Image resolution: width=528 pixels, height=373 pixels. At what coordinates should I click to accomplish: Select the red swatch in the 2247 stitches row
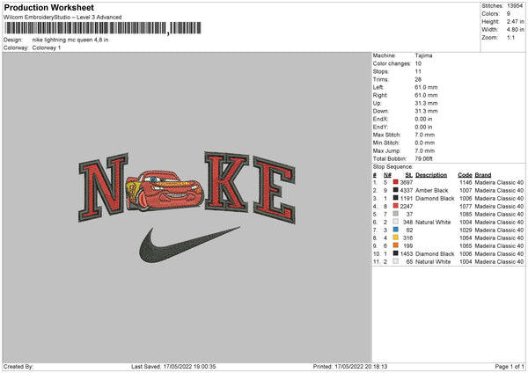pos(396,206)
